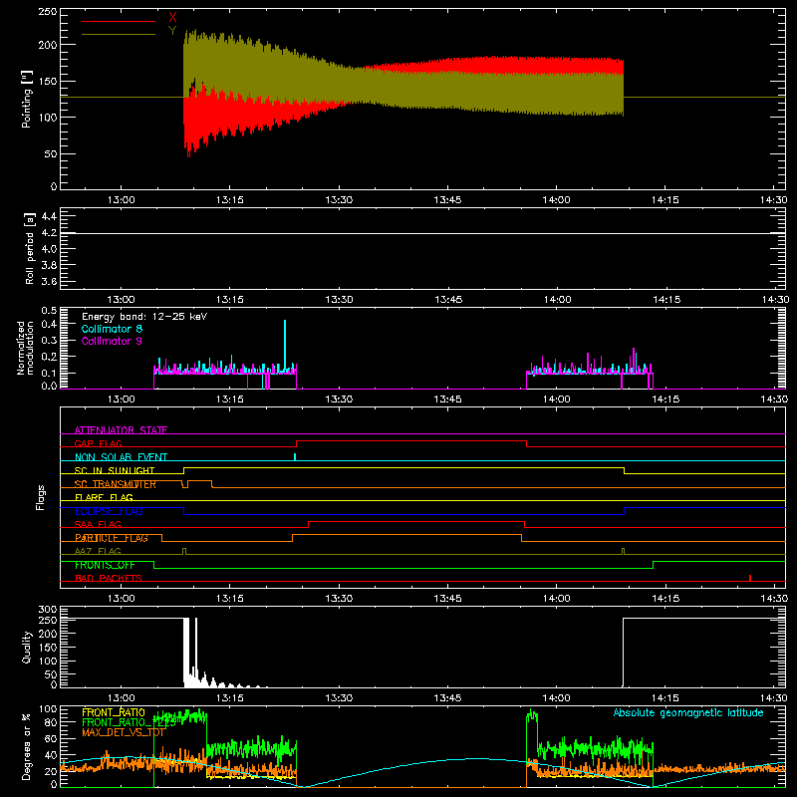
Task: Click the 14:30 tick under modulation plot
Action: point(774,399)
